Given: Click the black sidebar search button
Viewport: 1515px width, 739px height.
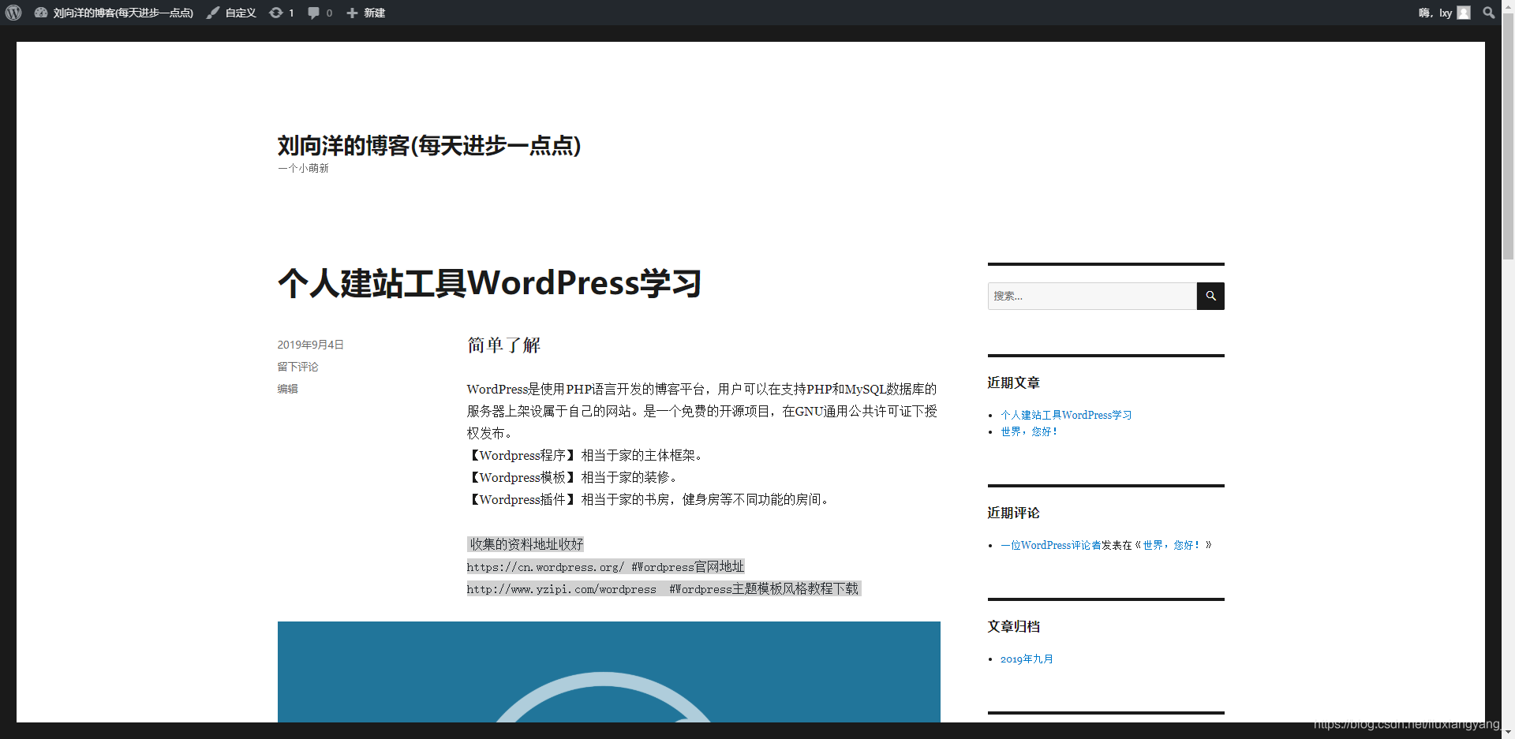Looking at the screenshot, I should (1210, 296).
